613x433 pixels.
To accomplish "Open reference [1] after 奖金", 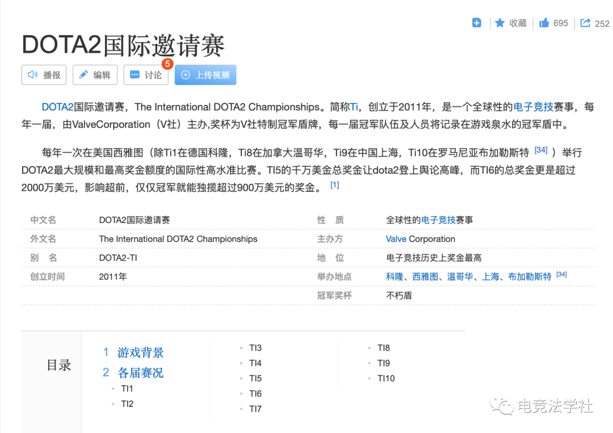I will (x=335, y=185).
